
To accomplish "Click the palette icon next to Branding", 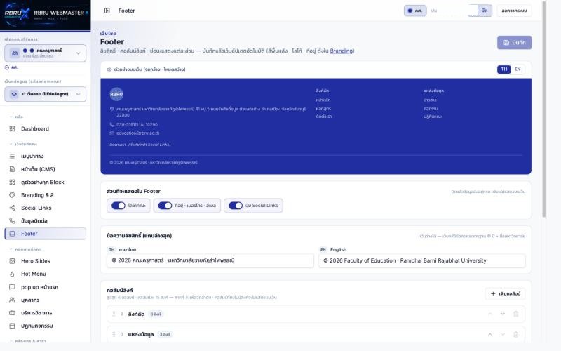I will pyautogui.click(x=12, y=195).
